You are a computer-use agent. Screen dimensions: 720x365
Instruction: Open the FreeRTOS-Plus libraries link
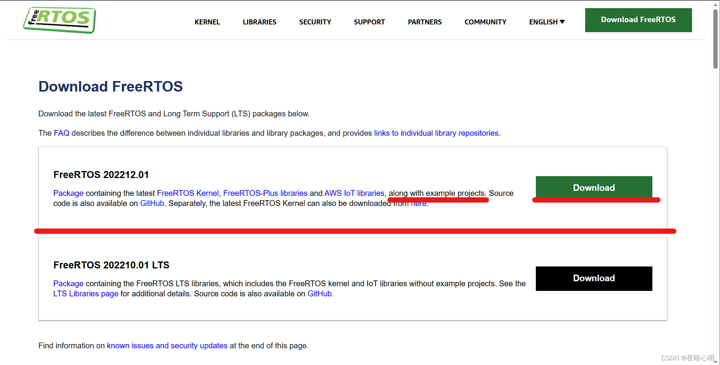pyautogui.click(x=265, y=193)
